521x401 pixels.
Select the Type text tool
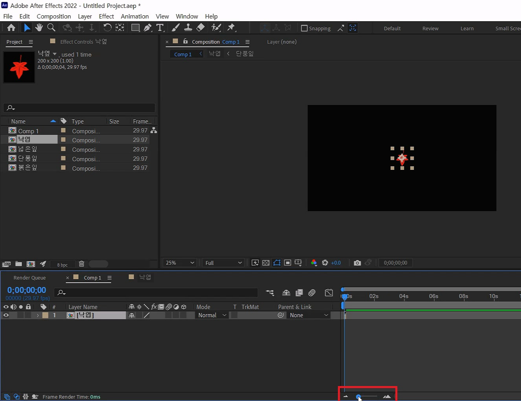[160, 28]
